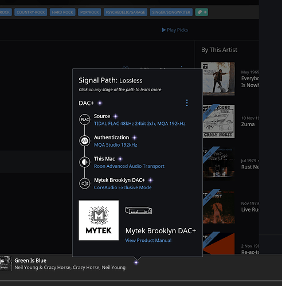Click the Play Picks button

[175, 30]
